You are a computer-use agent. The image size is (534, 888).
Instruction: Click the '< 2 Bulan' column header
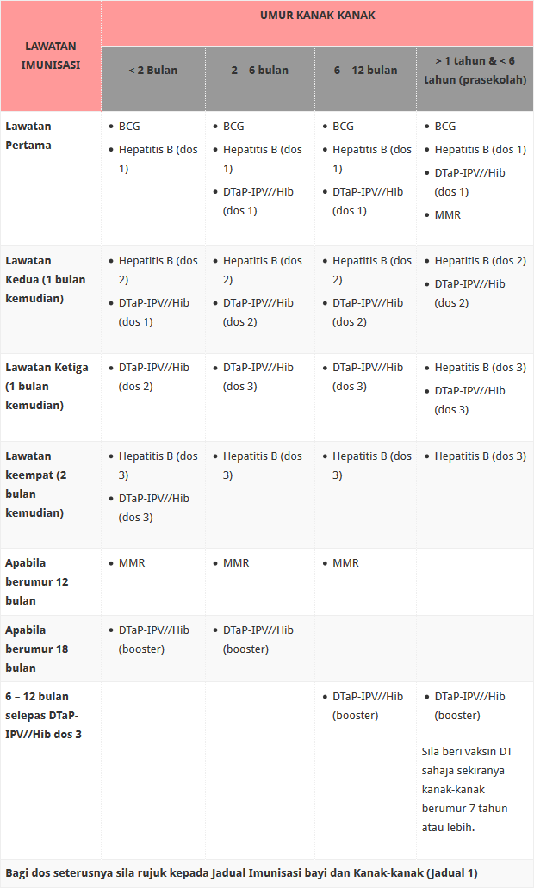coord(152,70)
